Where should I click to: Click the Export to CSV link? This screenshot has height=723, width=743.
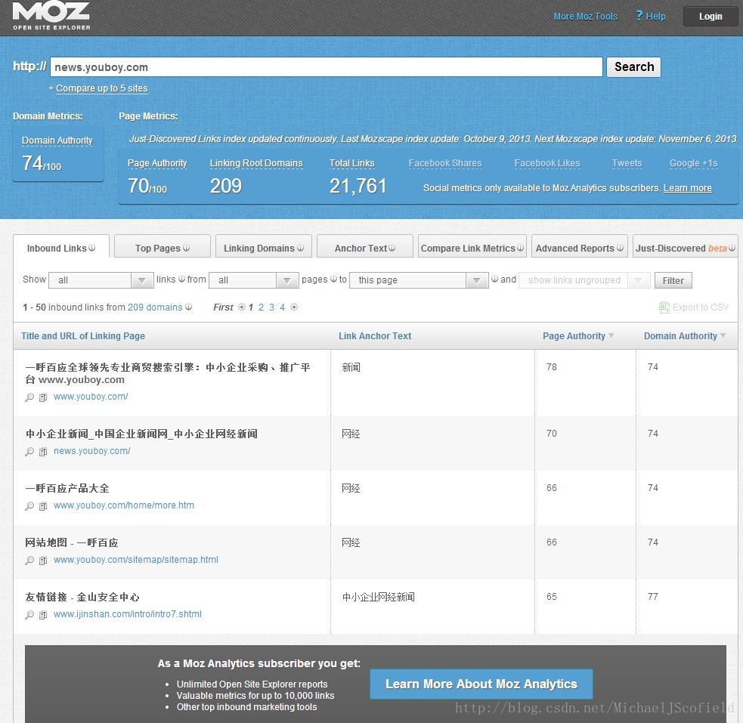point(701,307)
